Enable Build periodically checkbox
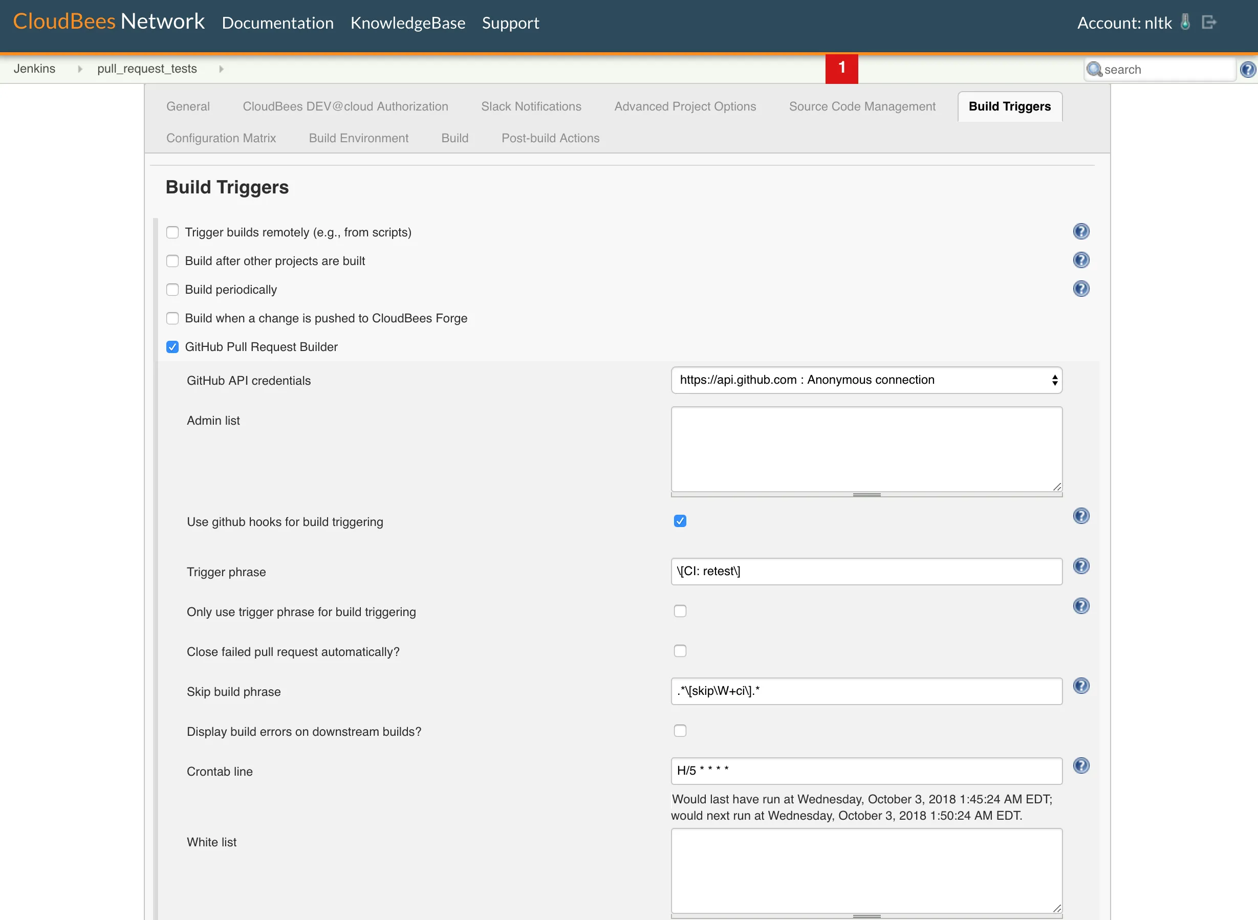This screenshot has width=1258, height=920. (x=172, y=290)
